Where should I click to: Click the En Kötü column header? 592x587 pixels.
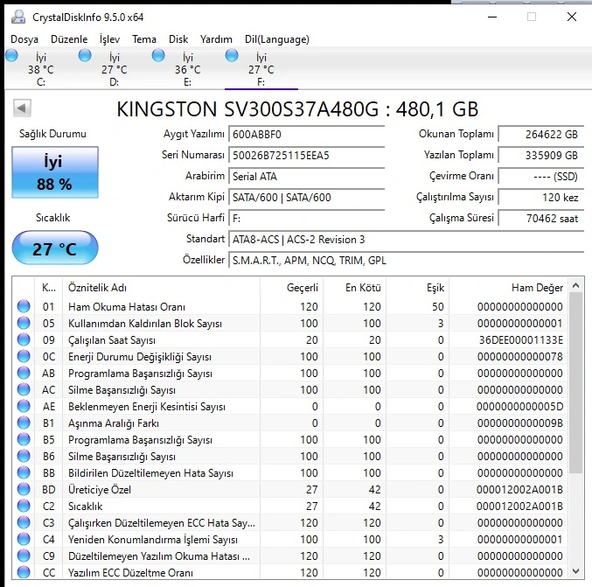[x=354, y=288]
